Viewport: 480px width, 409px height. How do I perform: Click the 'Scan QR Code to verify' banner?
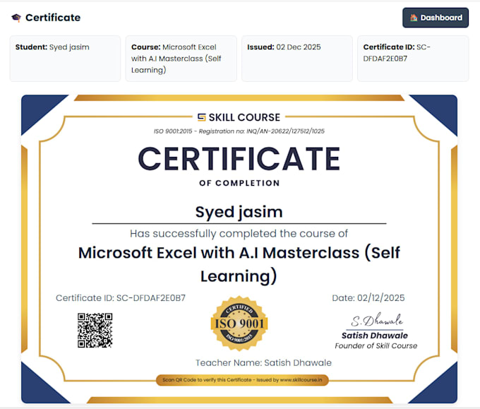pos(242,380)
